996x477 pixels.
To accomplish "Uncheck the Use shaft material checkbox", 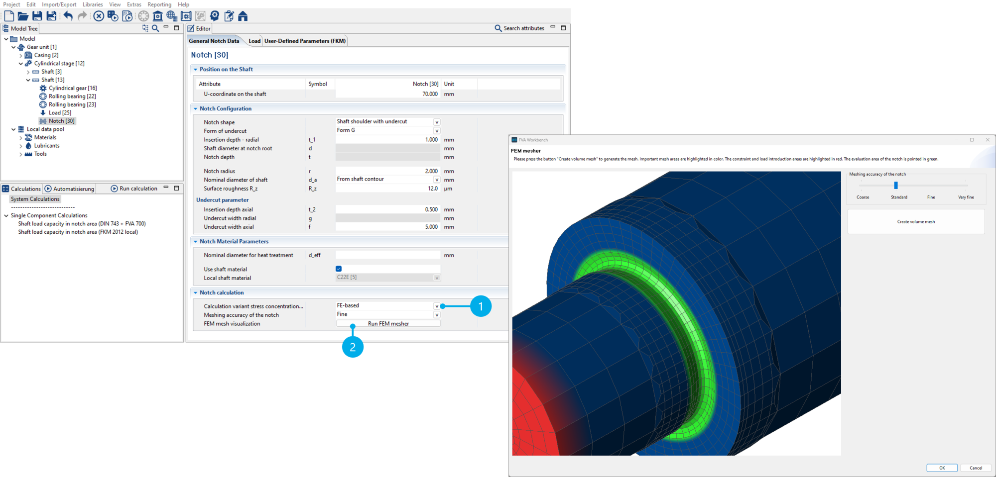I will click(x=339, y=269).
